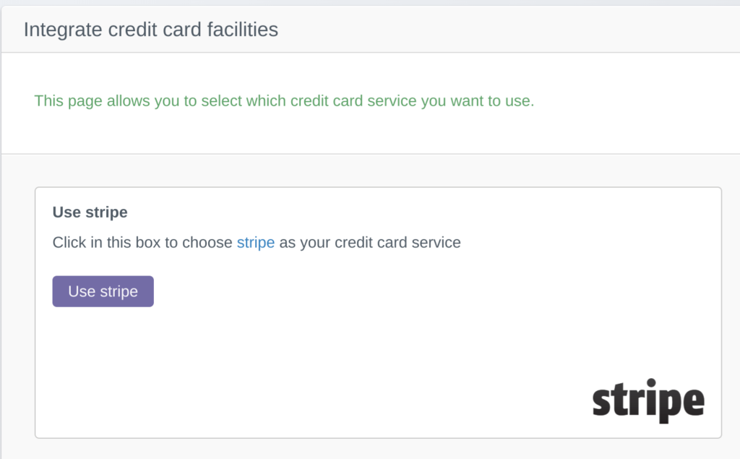Click the purple Use stripe button
Screen dimensions: 740x459
tap(103, 291)
